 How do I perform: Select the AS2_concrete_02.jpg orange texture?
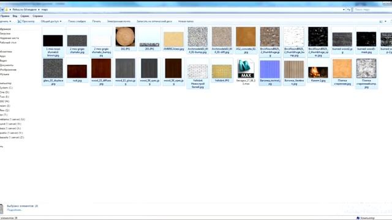click(246, 37)
